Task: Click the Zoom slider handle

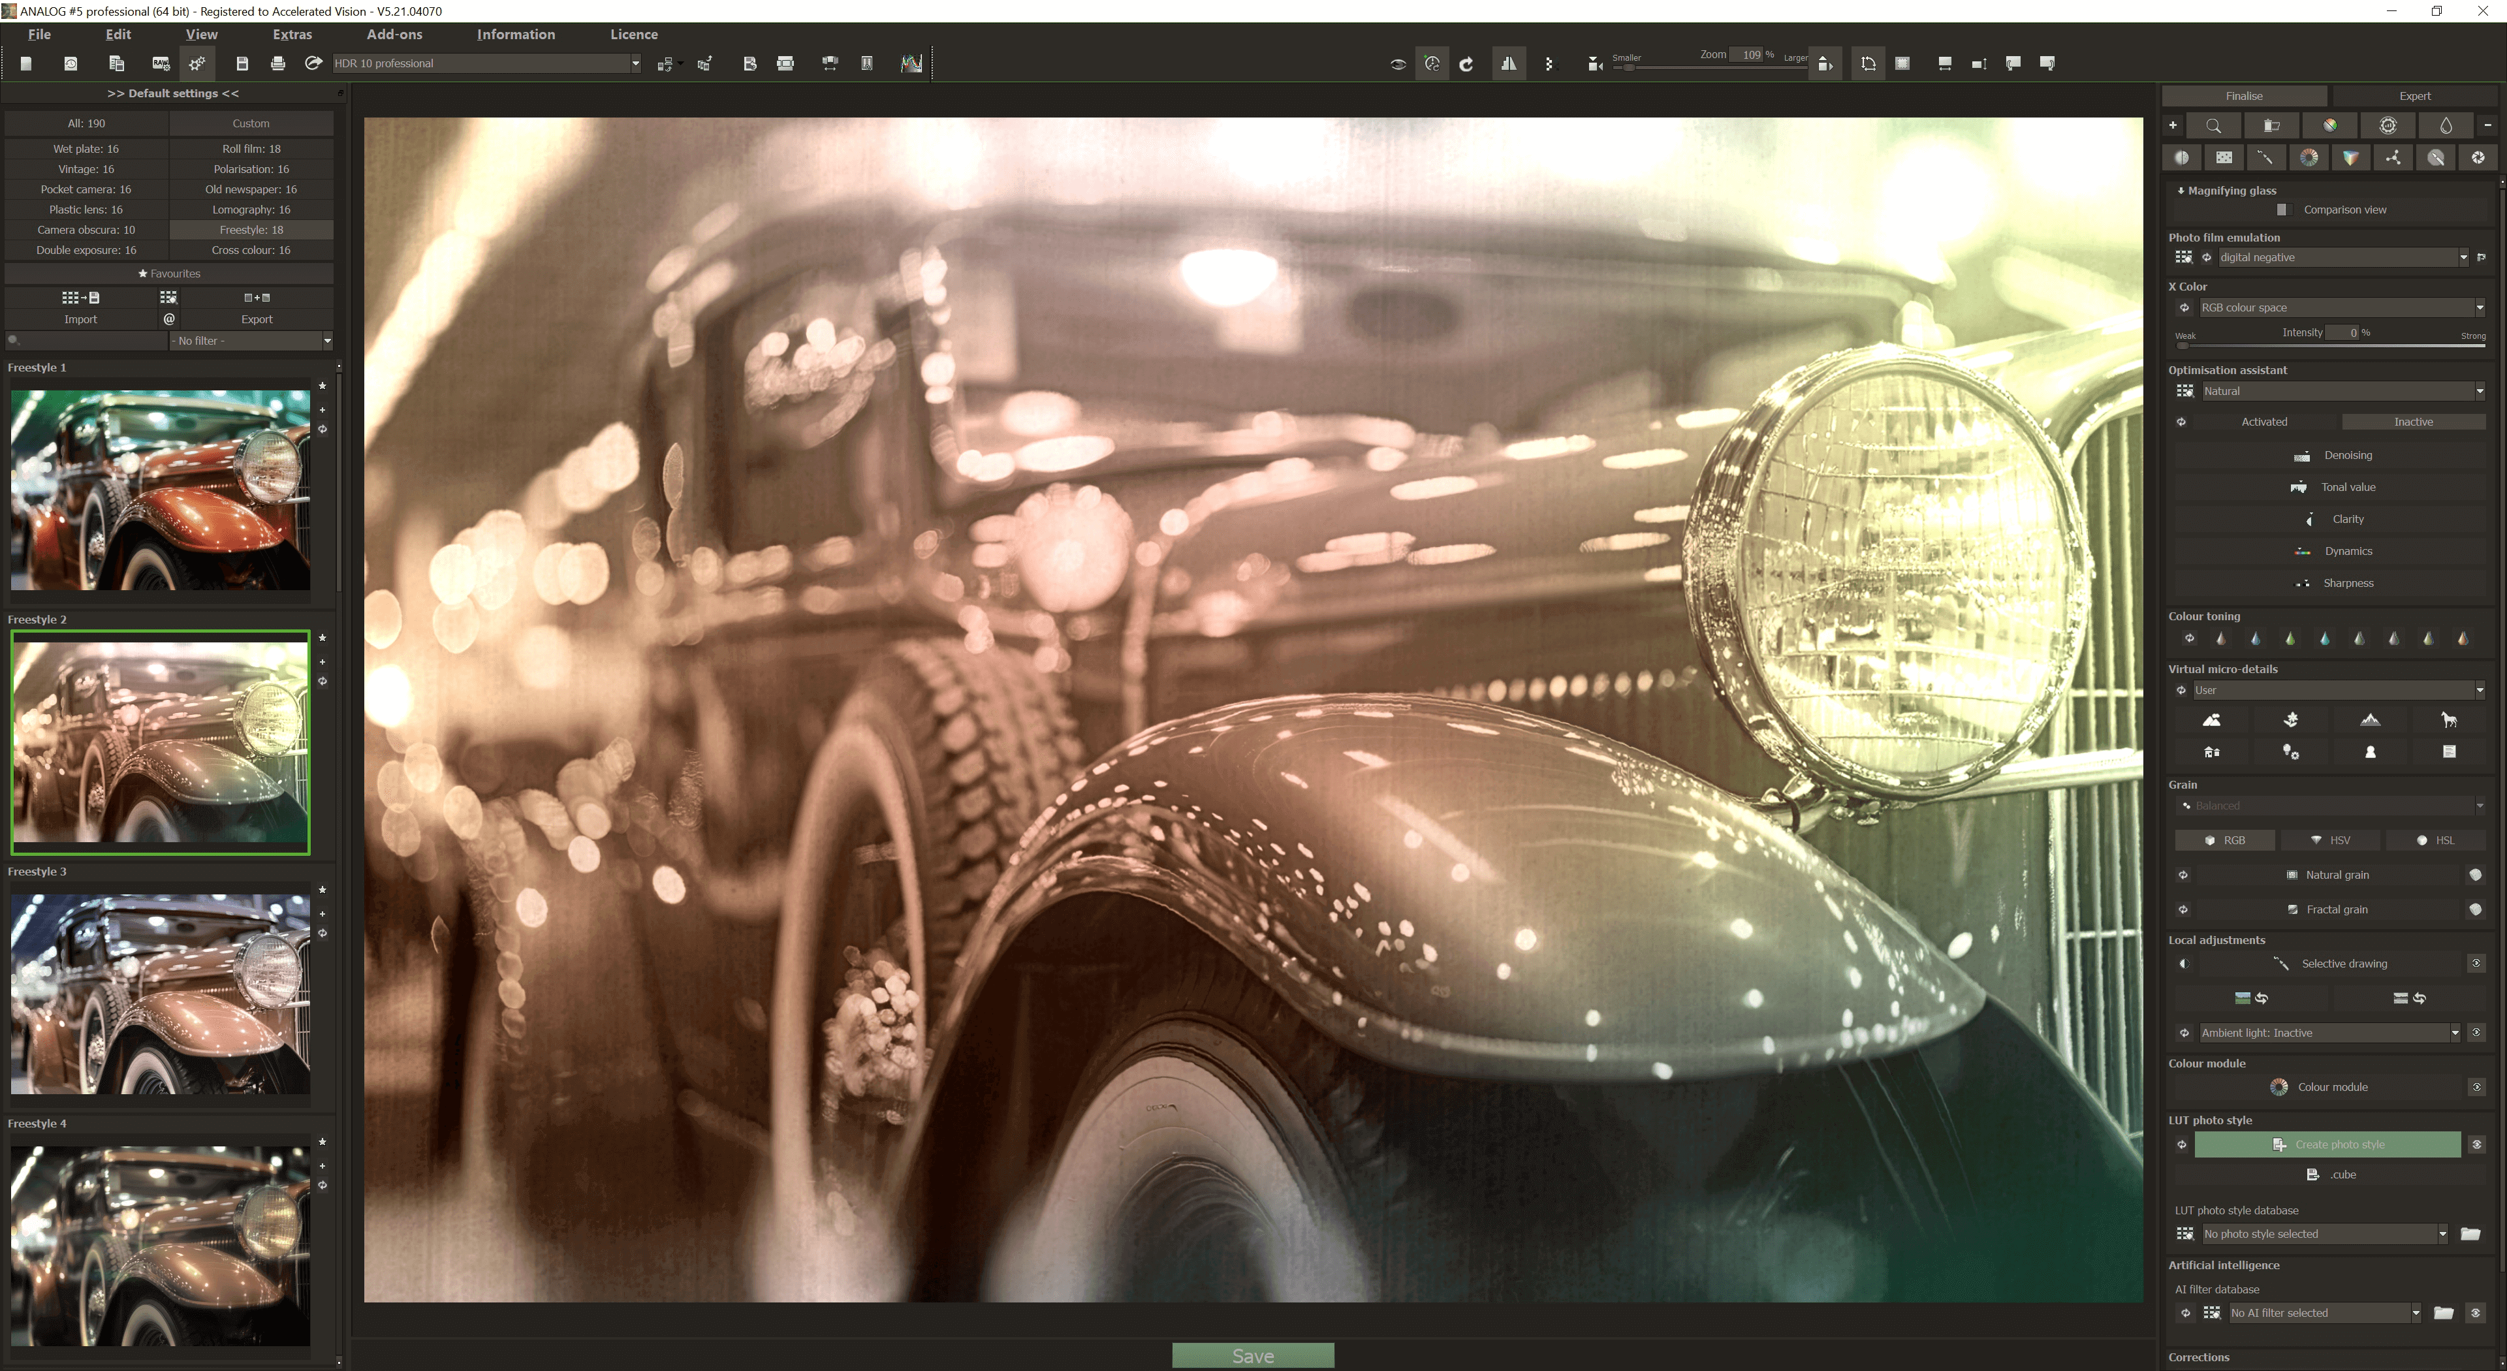Action: click(1629, 68)
